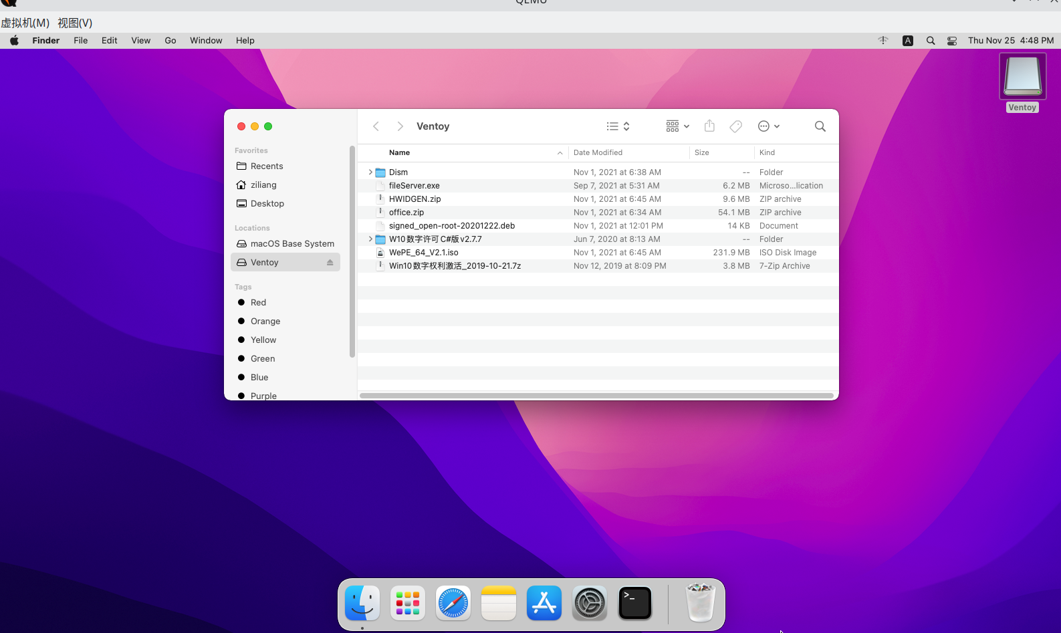Select the Ventoy drive icon on desktop
This screenshot has height=633, width=1061.
pos(1022,76)
